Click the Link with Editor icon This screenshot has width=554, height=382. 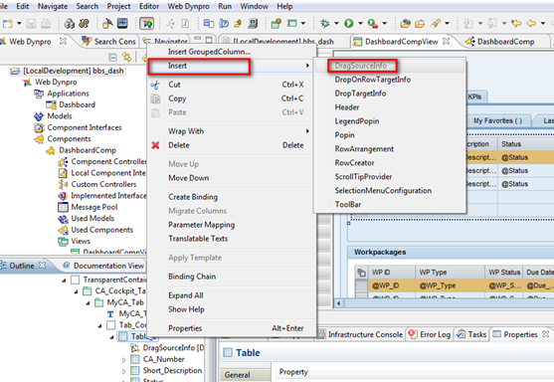click(126, 57)
